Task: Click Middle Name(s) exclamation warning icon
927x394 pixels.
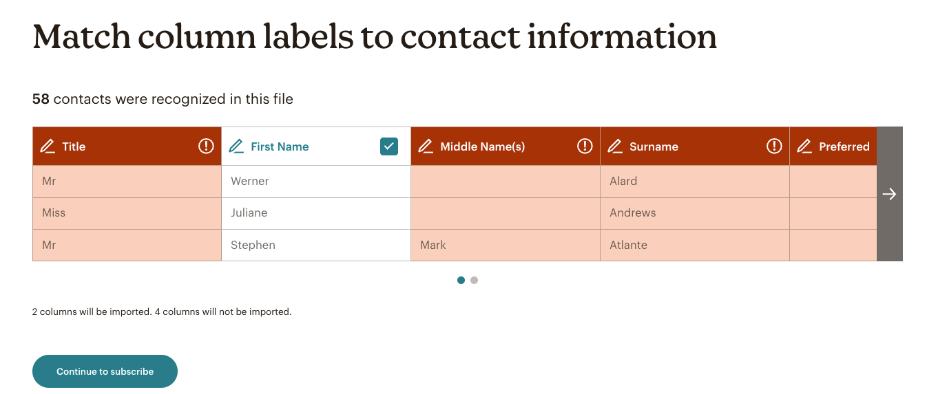Action: click(x=585, y=146)
